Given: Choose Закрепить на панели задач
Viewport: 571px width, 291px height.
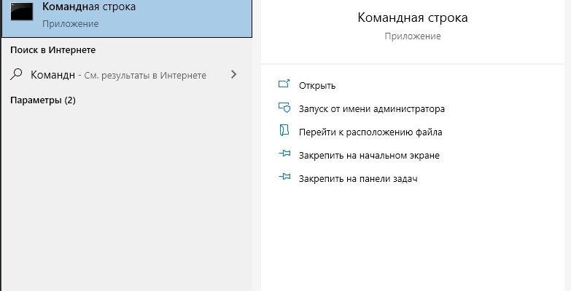Looking at the screenshot, I should [358, 179].
